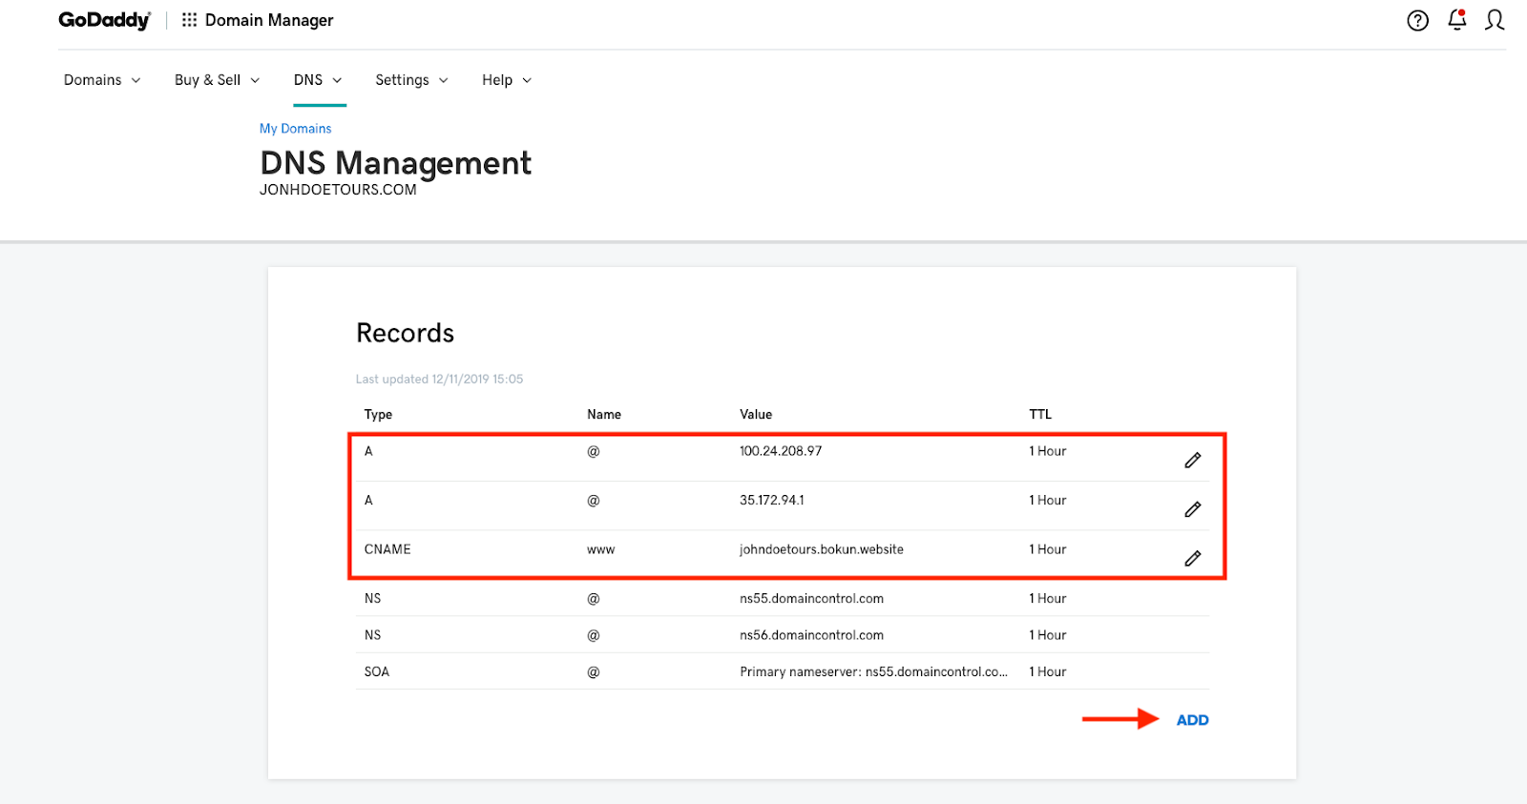Expand the Help menu
The image size is (1527, 804).
[x=507, y=80]
